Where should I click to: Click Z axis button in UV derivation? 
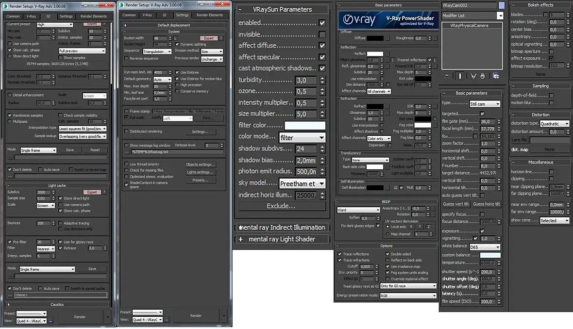(x=429, y=227)
